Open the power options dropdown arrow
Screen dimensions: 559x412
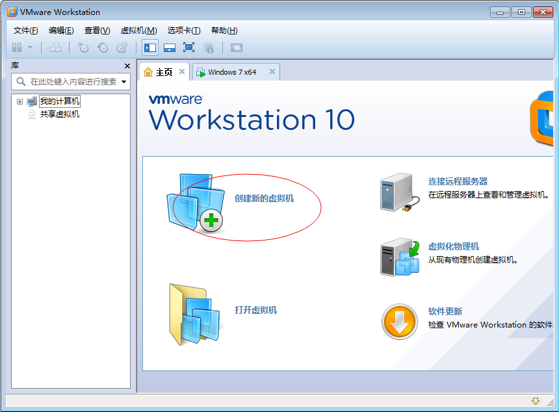click(x=31, y=47)
